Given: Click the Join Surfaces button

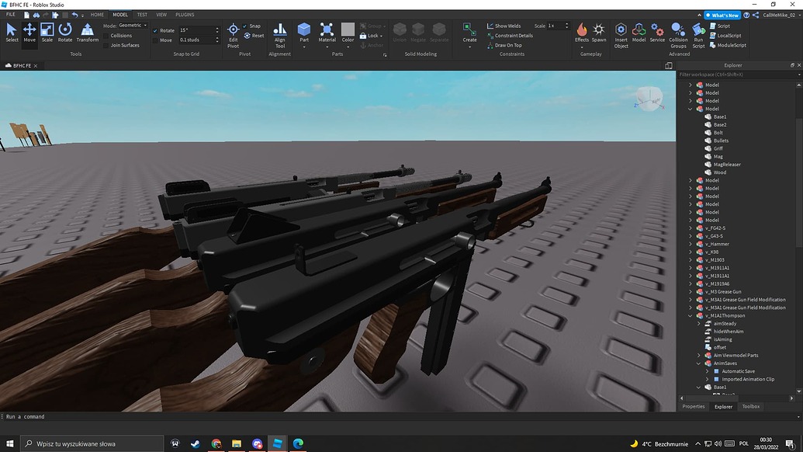Looking at the screenshot, I should (x=123, y=45).
